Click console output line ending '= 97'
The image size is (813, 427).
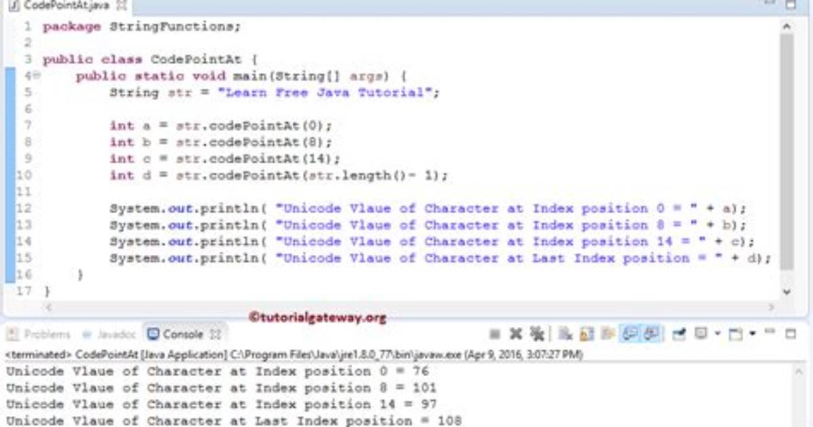tap(222, 404)
